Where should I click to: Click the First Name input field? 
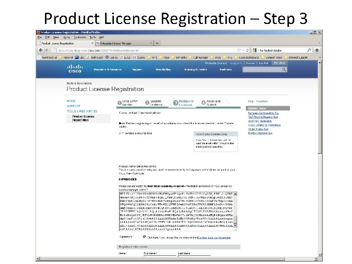click(159, 255)
